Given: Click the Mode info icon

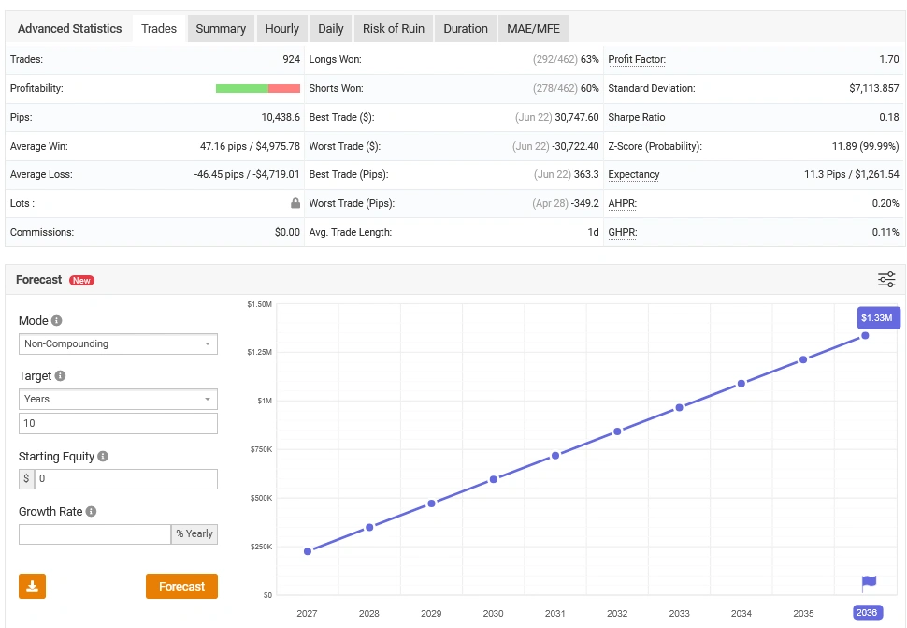Looking at the screenshot, I should click(56, 321).
